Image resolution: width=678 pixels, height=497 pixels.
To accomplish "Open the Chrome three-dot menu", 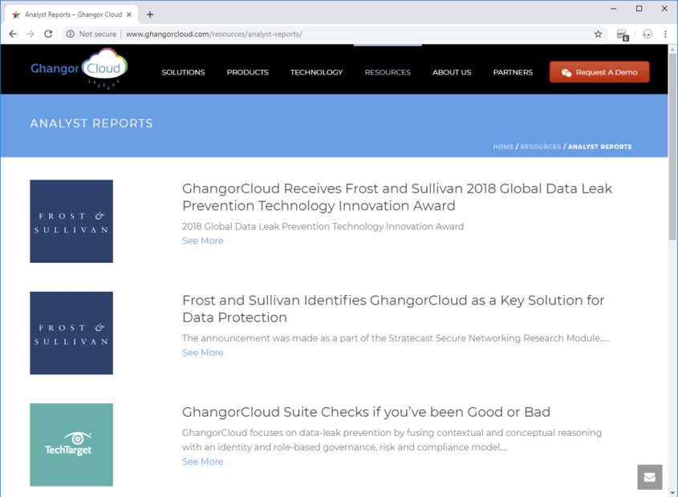I will [x=665, y=34].
